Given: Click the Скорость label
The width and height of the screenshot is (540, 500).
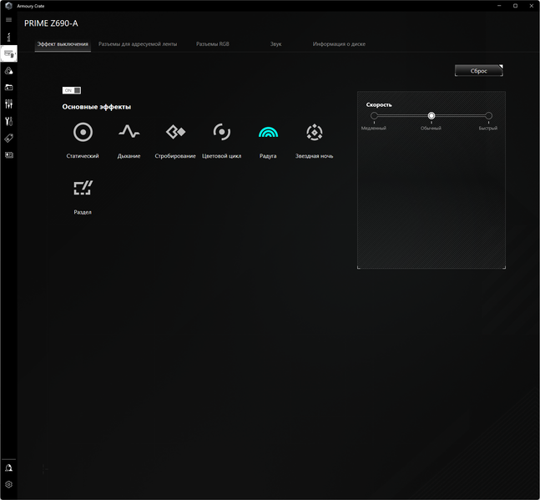Looking at the screenshot, I should (379, 104).
